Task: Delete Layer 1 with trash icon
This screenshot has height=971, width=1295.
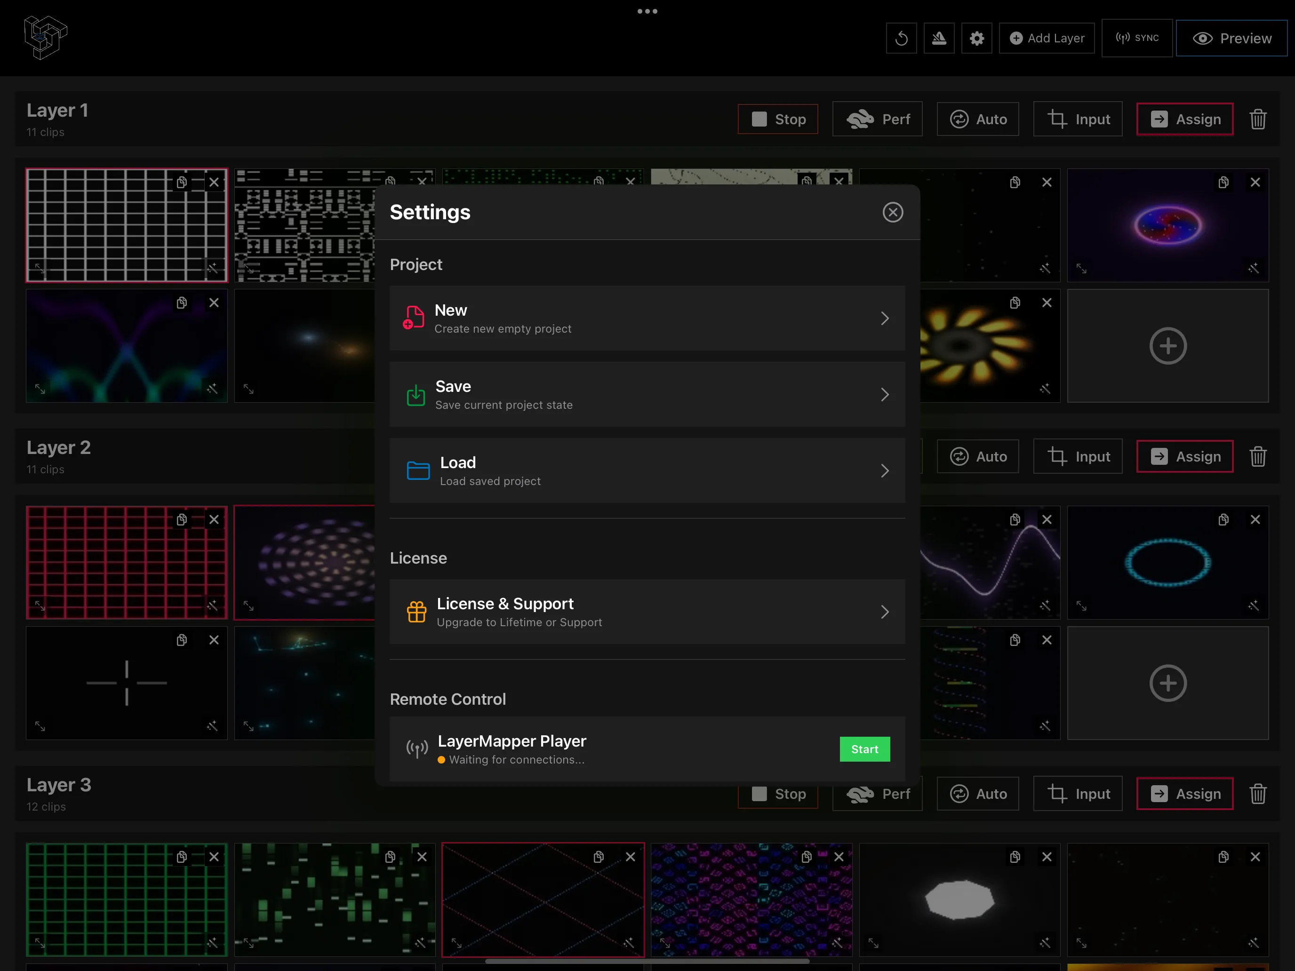Action: pyautogui.click(x=1257, y=119)
